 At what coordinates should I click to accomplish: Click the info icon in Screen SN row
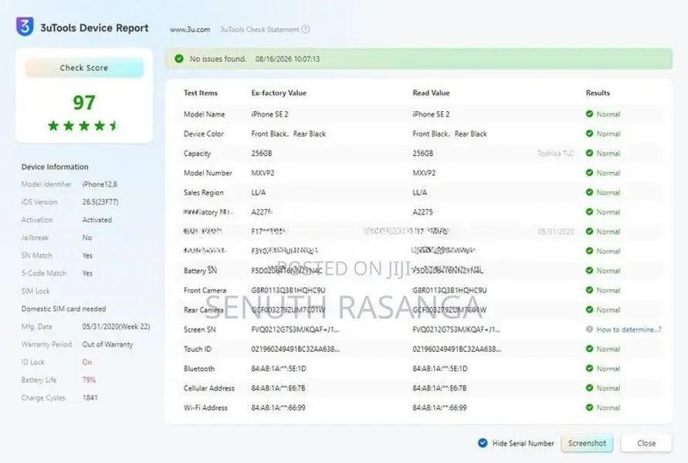point(589,329)
